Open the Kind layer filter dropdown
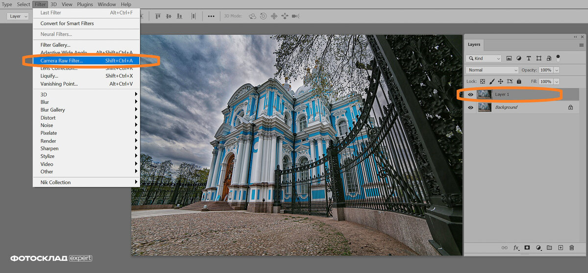 click(x=483, y=58)
